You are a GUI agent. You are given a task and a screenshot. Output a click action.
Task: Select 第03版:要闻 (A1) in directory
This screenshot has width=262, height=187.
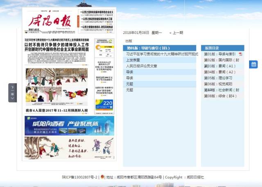point(220,66)
